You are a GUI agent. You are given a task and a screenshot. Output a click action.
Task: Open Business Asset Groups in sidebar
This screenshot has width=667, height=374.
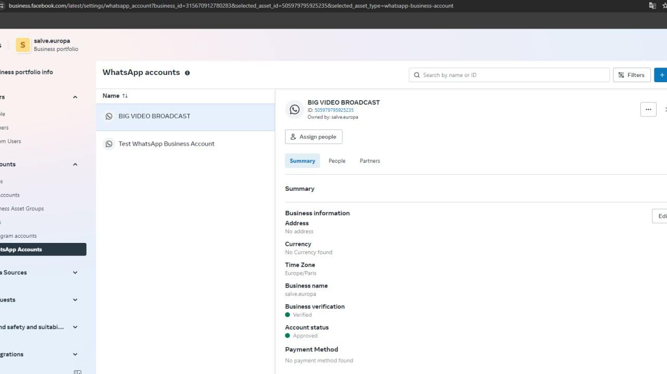22,209
